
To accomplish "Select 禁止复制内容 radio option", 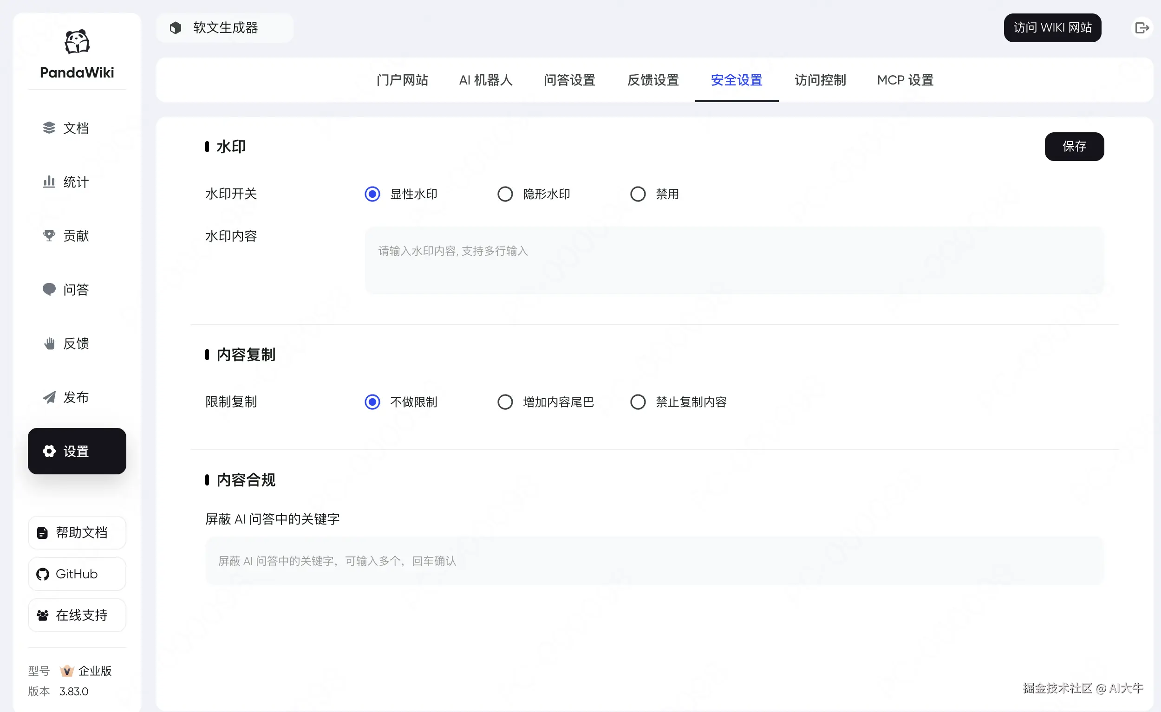I will click(638, 401).
